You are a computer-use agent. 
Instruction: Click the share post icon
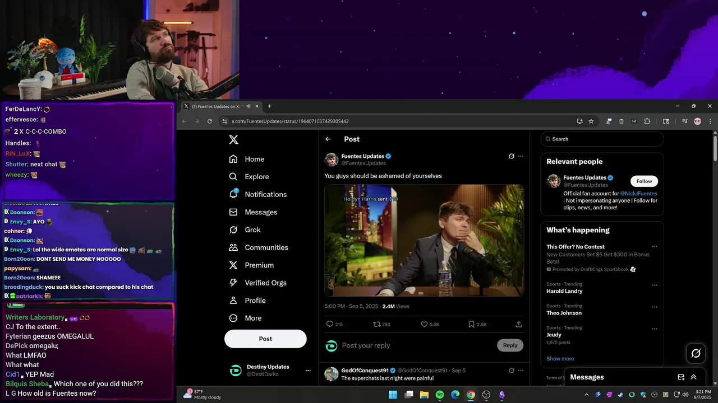point(518,324)
